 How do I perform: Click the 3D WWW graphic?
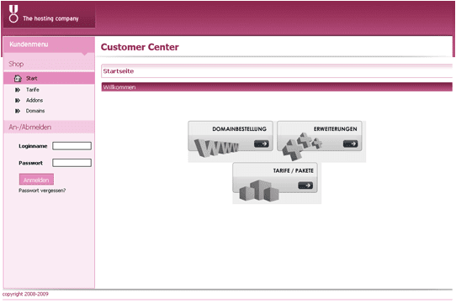point(216,148)
